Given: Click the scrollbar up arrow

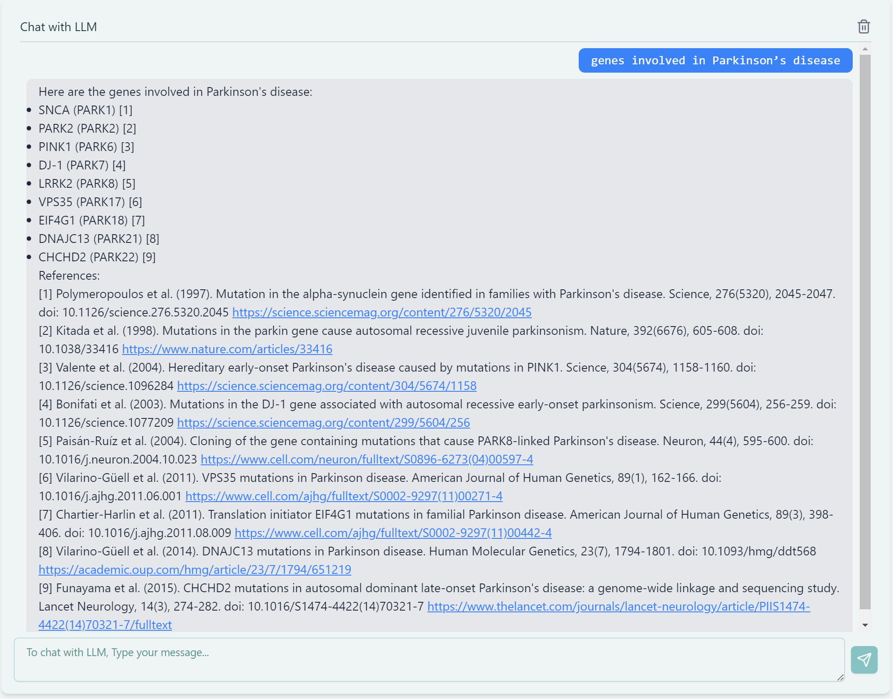Looking at the screenshot, I should click(x=865, y=48).
